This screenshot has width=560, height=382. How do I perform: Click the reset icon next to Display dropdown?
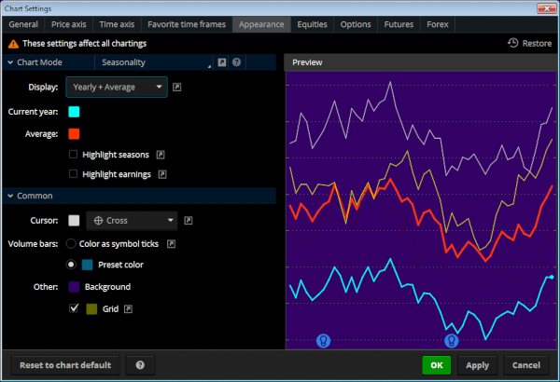click(177, 88)
